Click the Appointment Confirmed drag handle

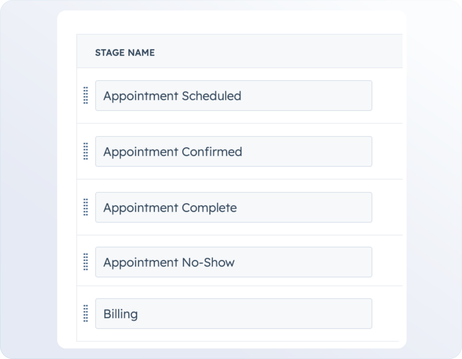[86, 151]
